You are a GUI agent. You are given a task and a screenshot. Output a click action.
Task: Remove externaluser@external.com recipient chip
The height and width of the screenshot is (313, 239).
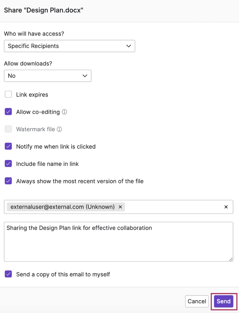point(120,207)
